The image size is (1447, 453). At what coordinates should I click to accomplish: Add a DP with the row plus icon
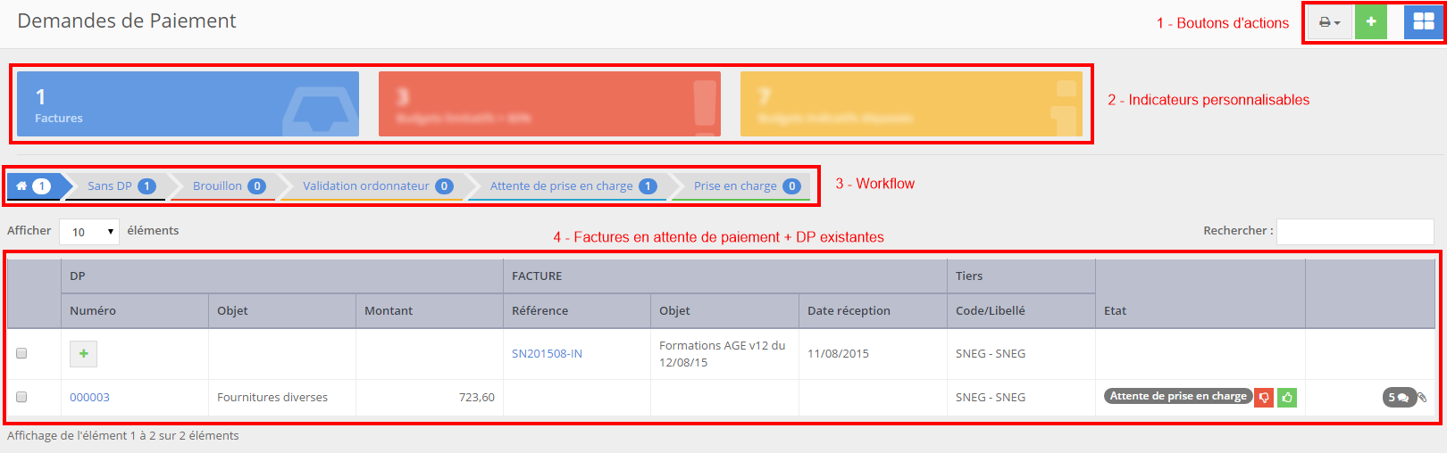83,354
